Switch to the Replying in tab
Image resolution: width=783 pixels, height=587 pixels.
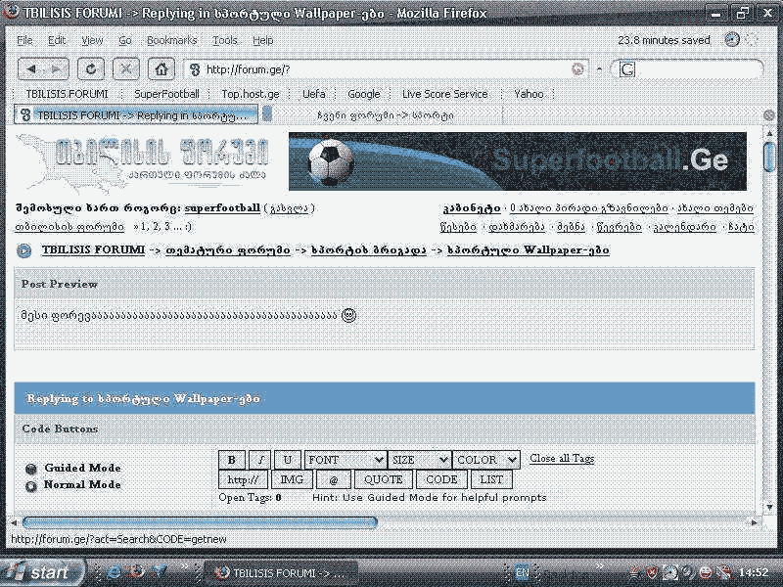136,115
